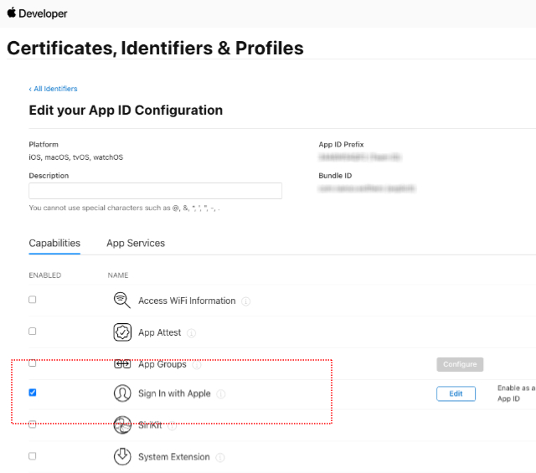Open info for Access WiFi Information
Viewport: 536px width, 473px height.
click(x=245, y=301)
